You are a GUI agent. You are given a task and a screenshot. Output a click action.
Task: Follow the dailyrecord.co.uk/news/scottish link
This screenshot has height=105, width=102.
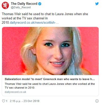tap(34, 23)
